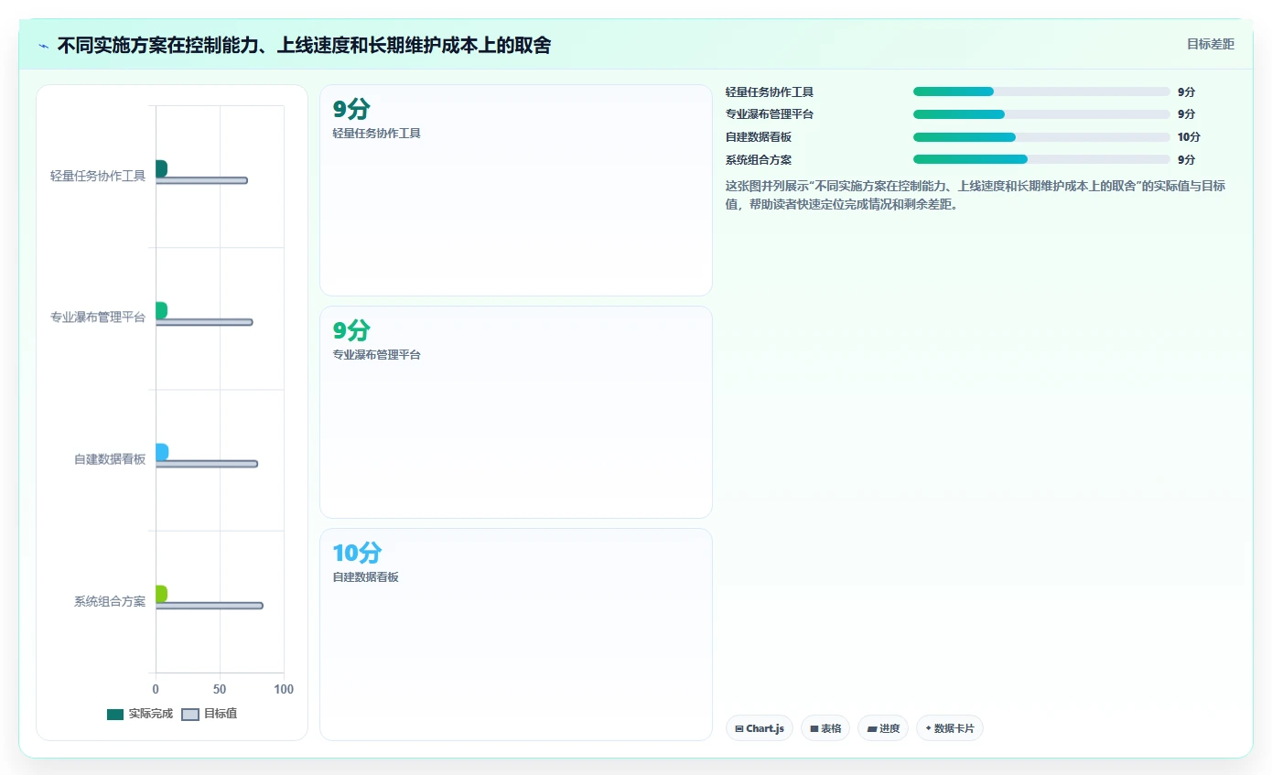Click the lightning icon beside the page title
1272x775 pixels.
click(x=43, y=46)
